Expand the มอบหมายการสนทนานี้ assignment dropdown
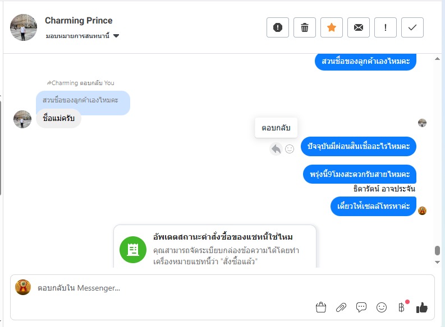 pyautogui.click(x=116, y=36)
